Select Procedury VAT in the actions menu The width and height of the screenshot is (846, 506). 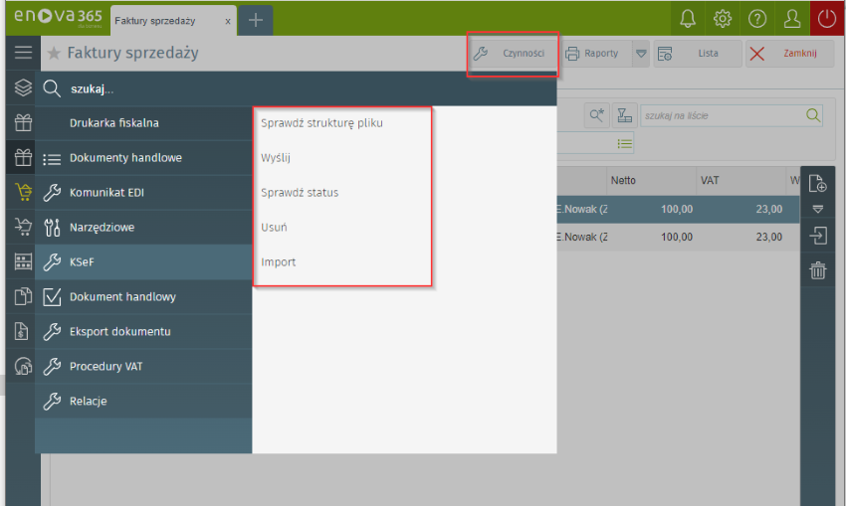coord(106,366)
